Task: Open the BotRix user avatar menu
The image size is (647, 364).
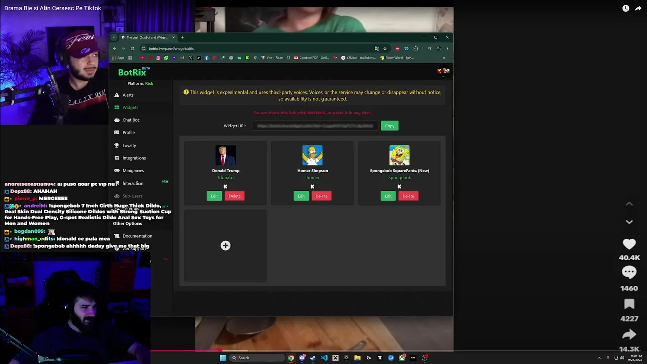Action: pos(443,71)
